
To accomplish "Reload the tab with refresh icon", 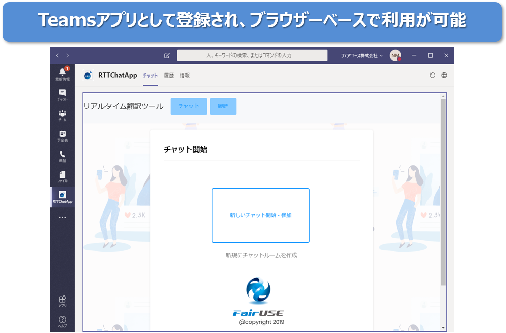I will pos(433,75).
